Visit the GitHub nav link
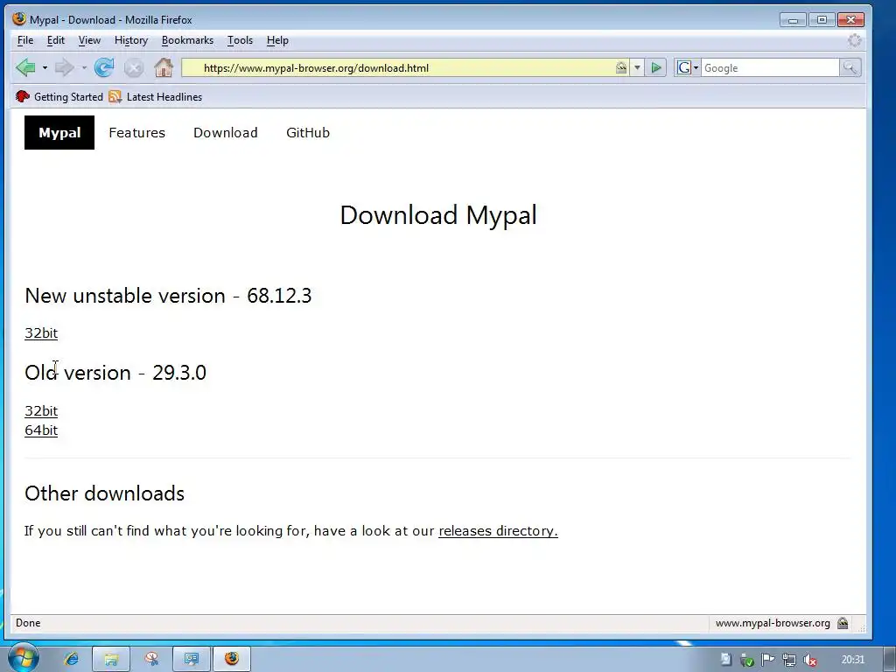Viewport: 896px width, 672px height. (x=308, y=133)
